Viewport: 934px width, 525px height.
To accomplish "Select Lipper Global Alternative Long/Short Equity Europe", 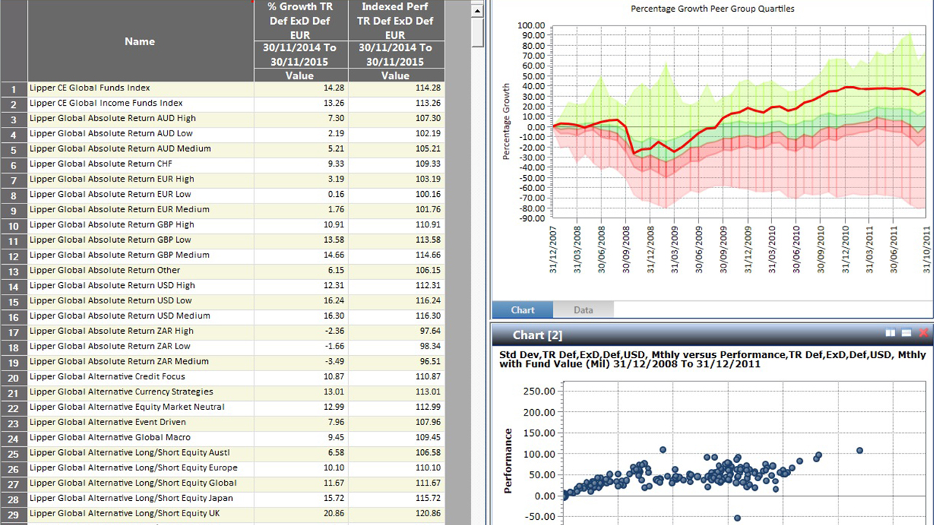I will 133,467.
